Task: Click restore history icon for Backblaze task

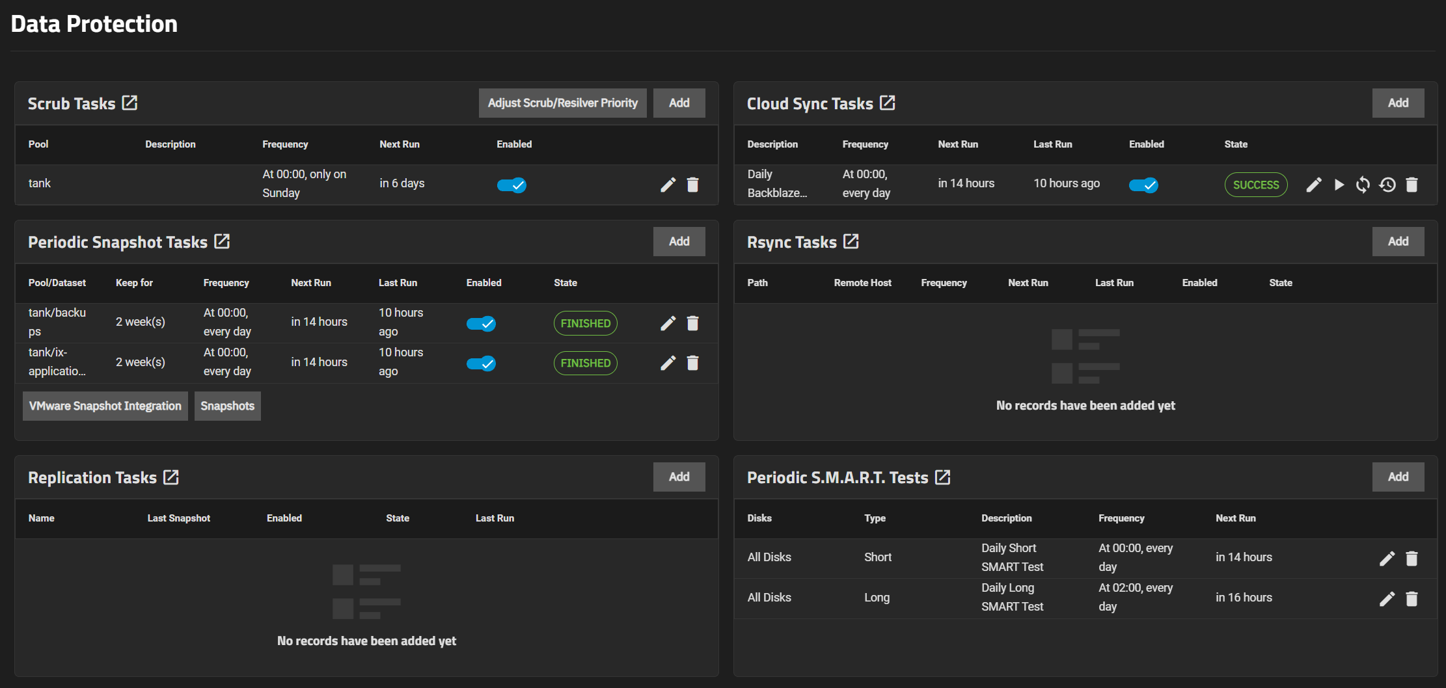Action: 1387,185
